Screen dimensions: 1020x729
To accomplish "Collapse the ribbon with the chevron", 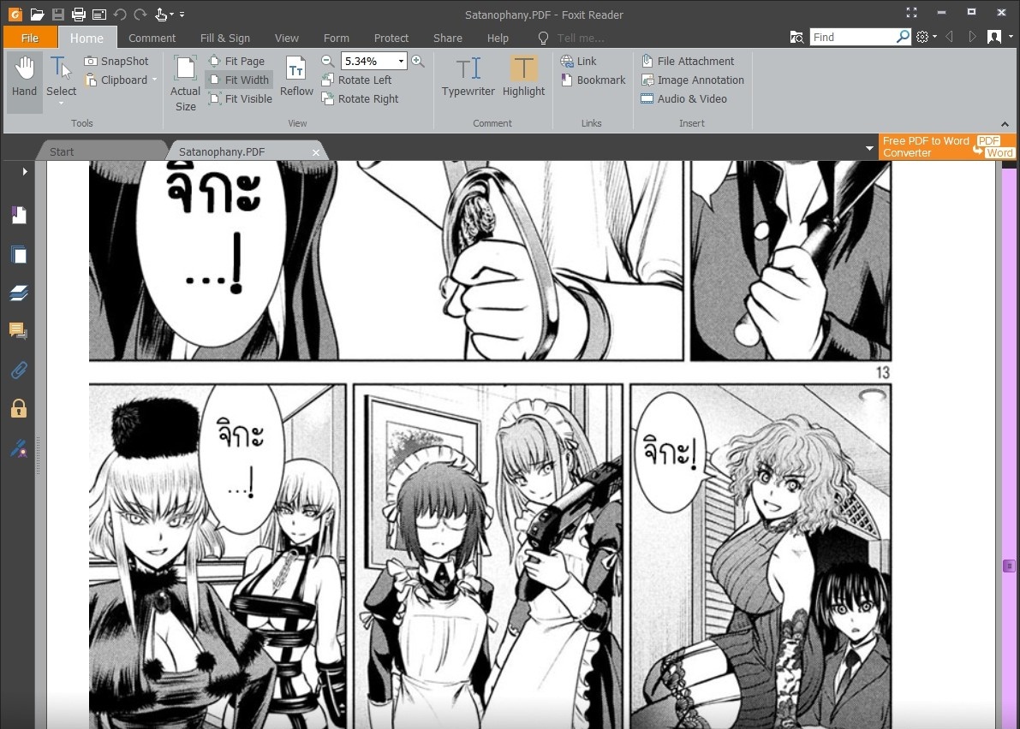I will (x=1005, y=123).
